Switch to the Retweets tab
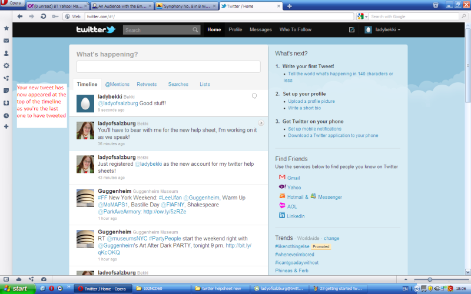Image resolution: width=471 pixels, height=294 pixels. click(147, 84)
